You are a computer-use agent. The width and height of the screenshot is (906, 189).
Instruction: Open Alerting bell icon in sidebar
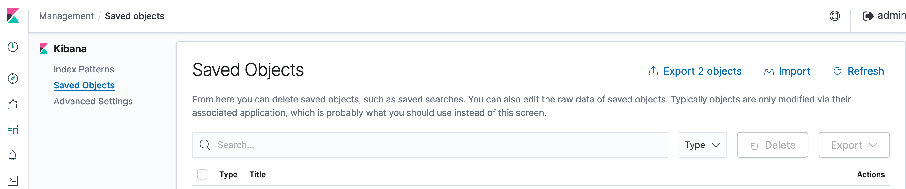(x=13, y=155)
